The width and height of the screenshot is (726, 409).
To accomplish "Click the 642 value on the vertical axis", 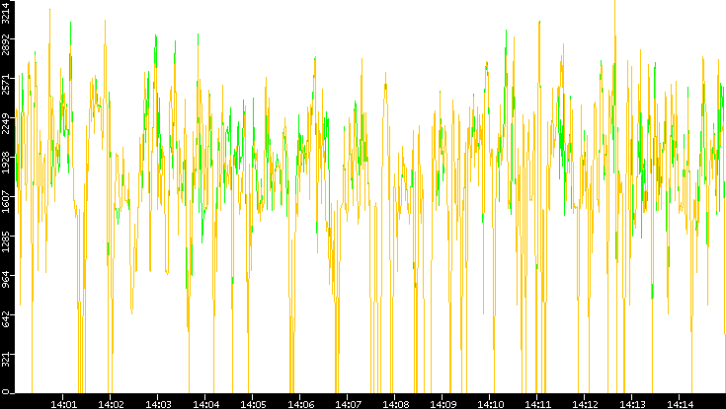I will pyautogui.click(x=5, y=320).
